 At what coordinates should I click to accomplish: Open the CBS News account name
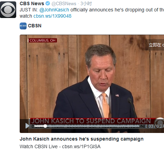pyautogui.click(x=32, y=3)
